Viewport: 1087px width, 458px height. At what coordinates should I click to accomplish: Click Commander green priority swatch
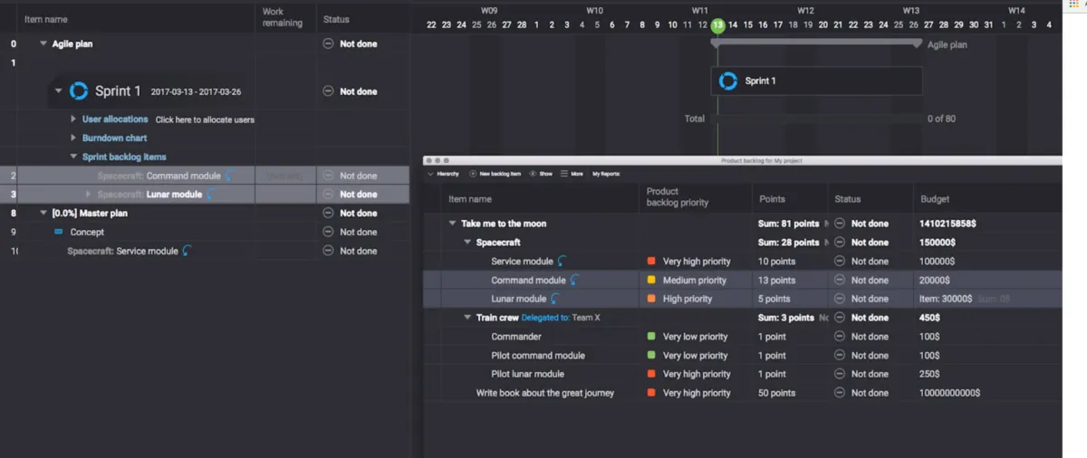(x=651, y=337)
